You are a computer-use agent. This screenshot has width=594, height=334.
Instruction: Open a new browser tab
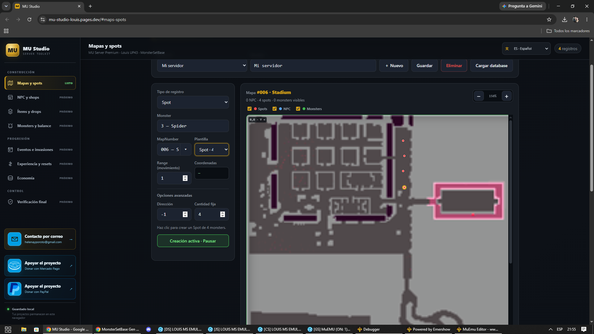point(90,6)
